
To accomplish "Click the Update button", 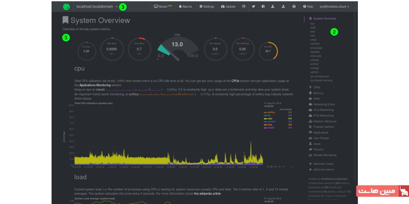I will click(x=228, y=7).
